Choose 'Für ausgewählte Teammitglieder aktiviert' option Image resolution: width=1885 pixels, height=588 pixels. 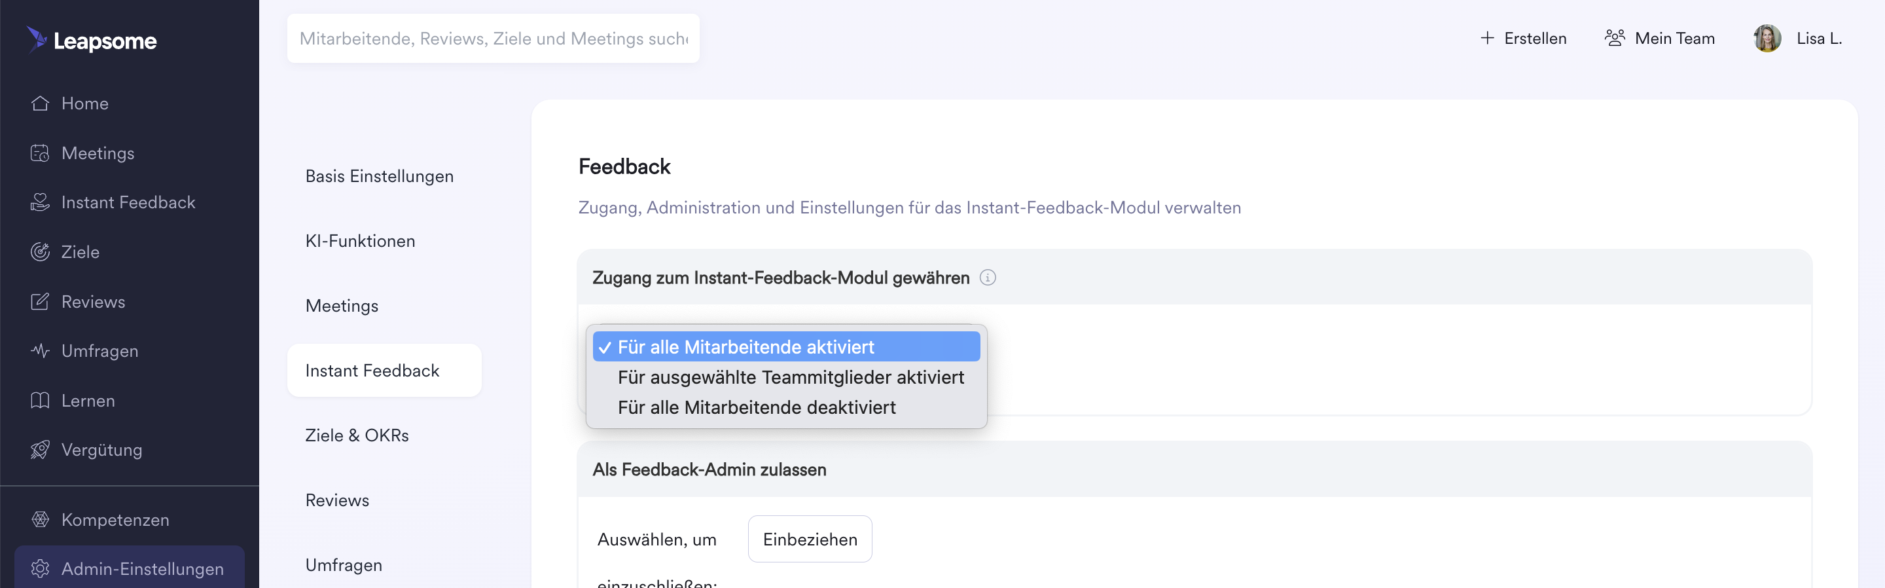[x=786, y=377]
